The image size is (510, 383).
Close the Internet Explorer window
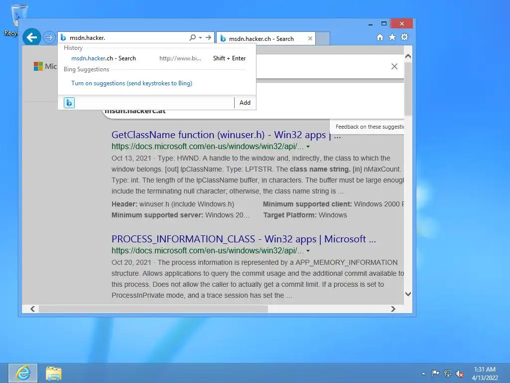tap(402, 24)
